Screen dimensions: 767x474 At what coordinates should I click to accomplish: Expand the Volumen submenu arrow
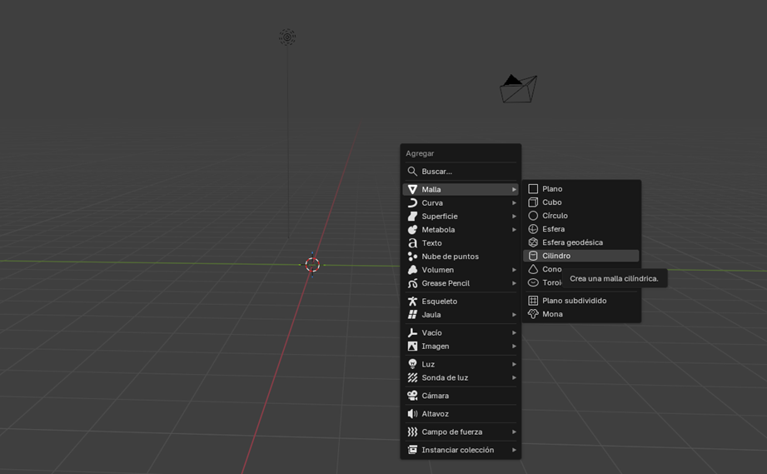[514, 270]
